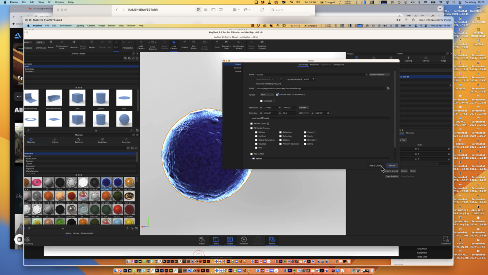Image resolution: width=488 pixels, height=275 pixels.
Task: Adjust the 300 DPI stepper
Action: pos(328,113)
